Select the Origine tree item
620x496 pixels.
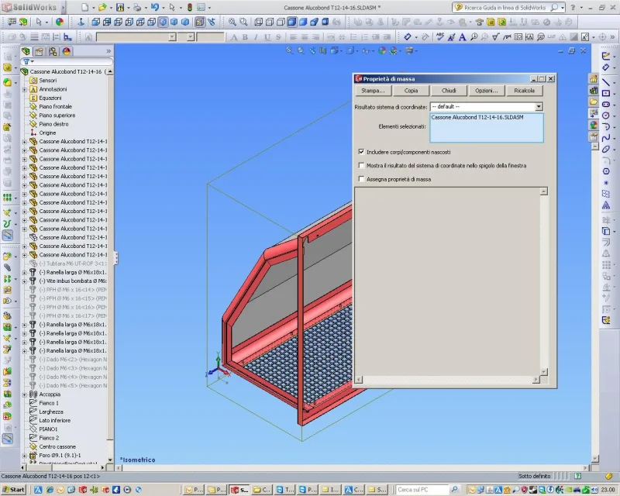point(47,133)
